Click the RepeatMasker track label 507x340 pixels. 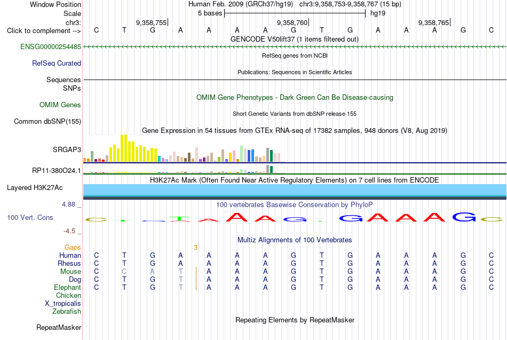59,327
